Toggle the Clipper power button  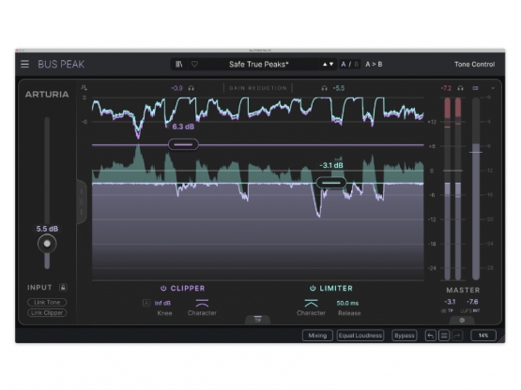(163, 288)
